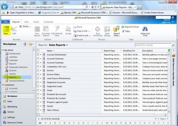Screen dimensions: 178x126
Task: Check the Account Overview row checkbox
Action: [38, 59]
